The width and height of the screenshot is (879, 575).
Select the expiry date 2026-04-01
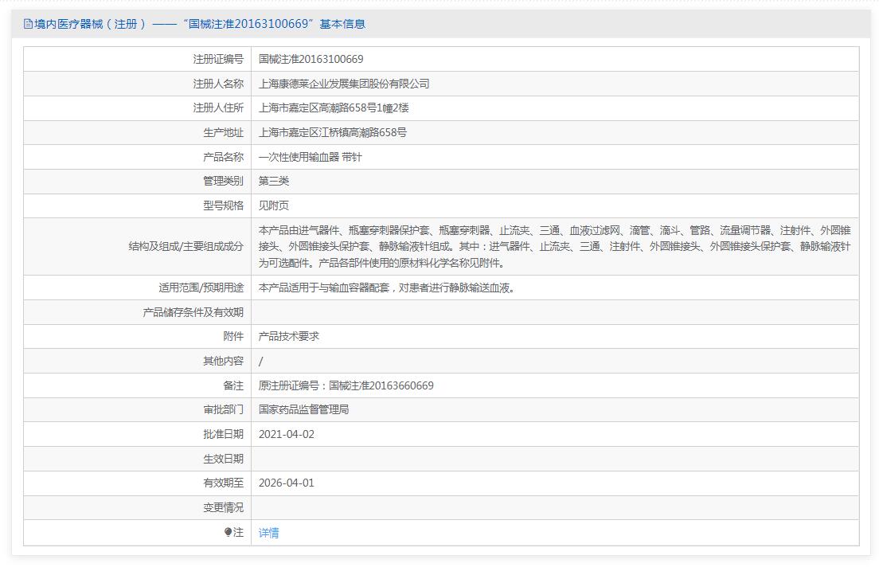coord(287,483)
